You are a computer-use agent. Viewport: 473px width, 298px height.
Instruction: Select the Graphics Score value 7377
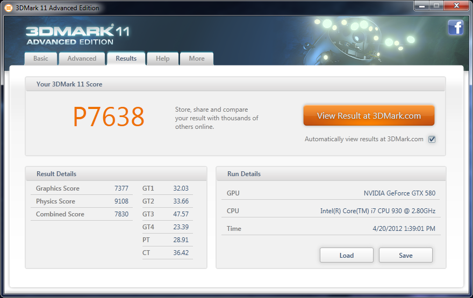click(121, 188)
